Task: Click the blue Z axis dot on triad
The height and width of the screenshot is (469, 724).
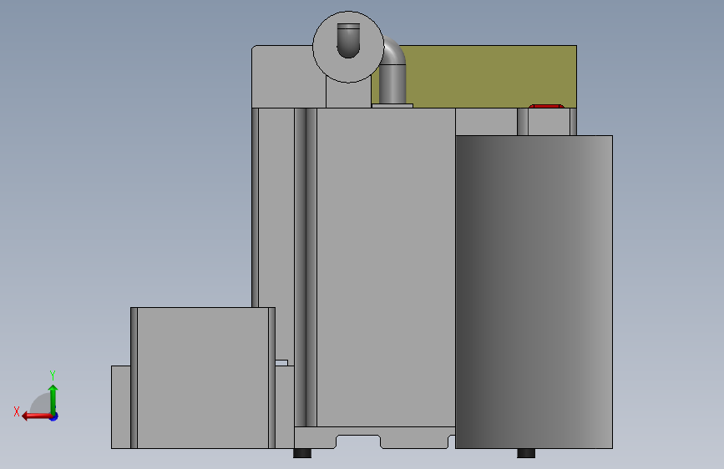Action: (x=54, y=417)
